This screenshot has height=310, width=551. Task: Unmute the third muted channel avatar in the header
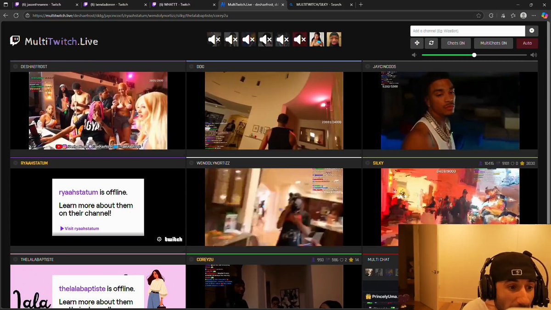click(x=248, y=39)
